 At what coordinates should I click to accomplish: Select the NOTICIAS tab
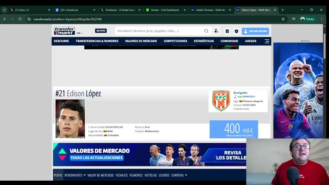[x=151, y=175]
